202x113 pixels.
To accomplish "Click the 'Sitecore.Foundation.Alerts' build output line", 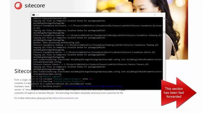I will 94,52.
